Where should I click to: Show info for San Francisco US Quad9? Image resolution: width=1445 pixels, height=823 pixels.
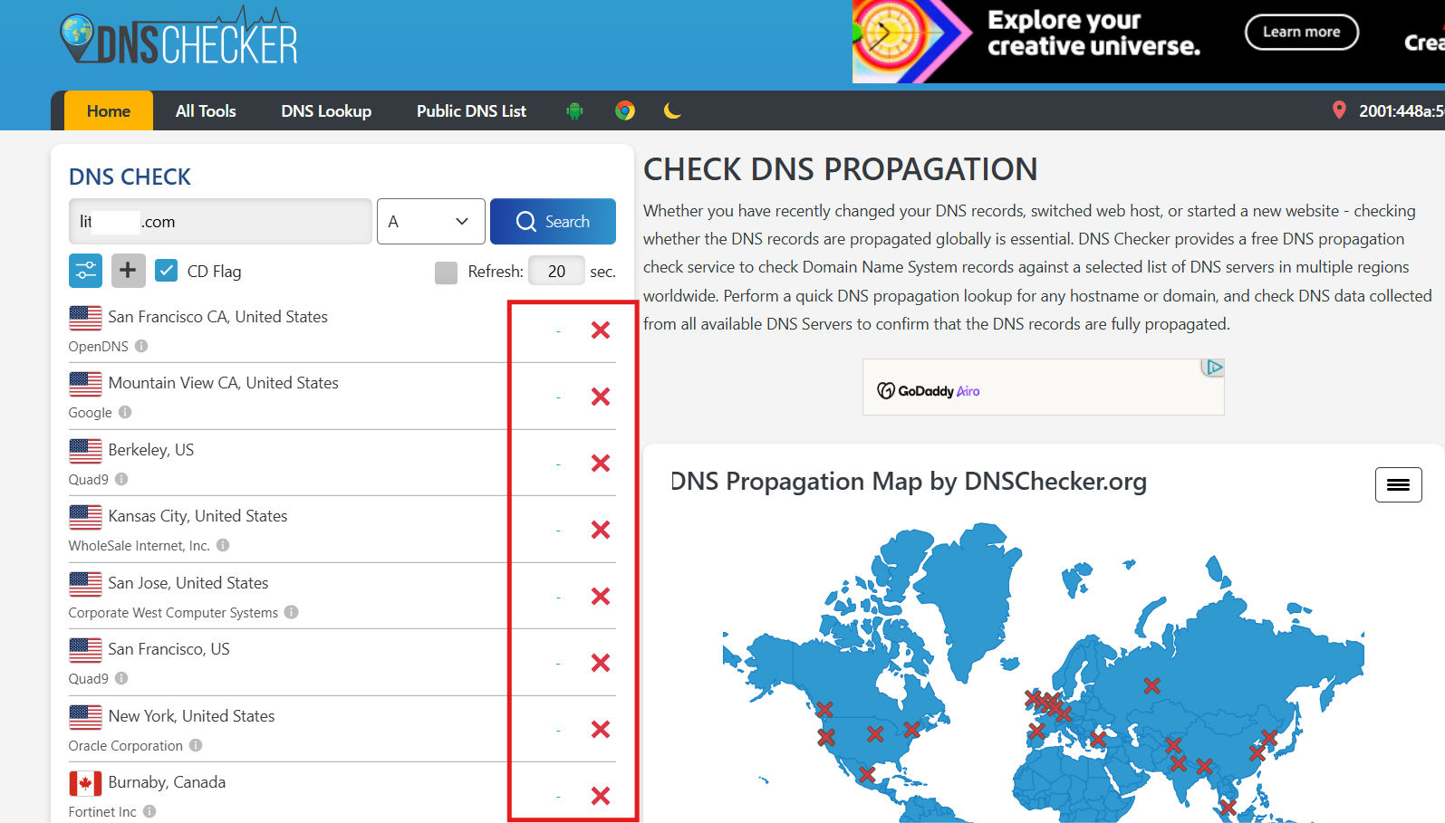[121, 678]
